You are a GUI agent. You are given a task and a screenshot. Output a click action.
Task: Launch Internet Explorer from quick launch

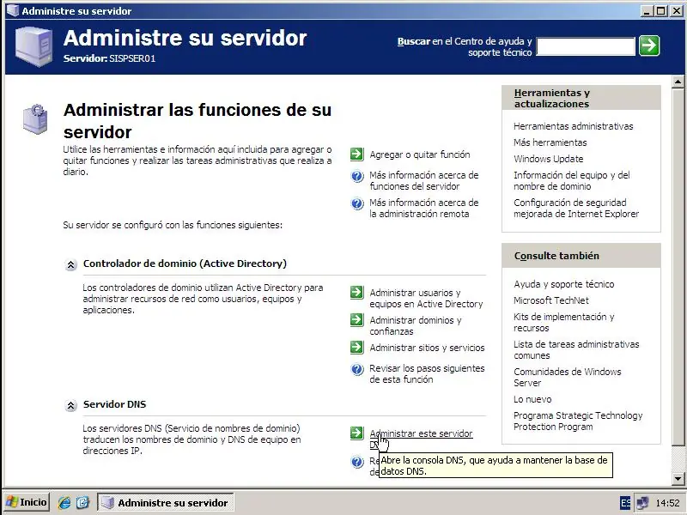tap(64, 502)
